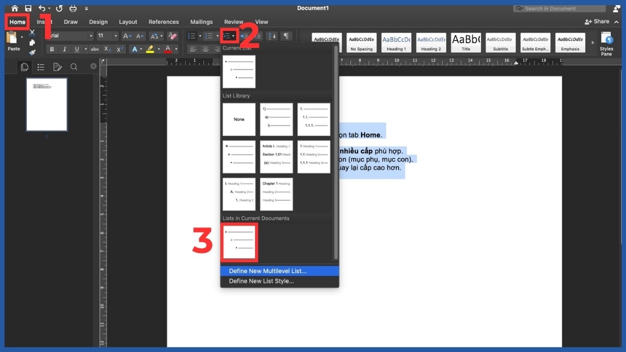Toggle Bold formatting button

(52, 49)
